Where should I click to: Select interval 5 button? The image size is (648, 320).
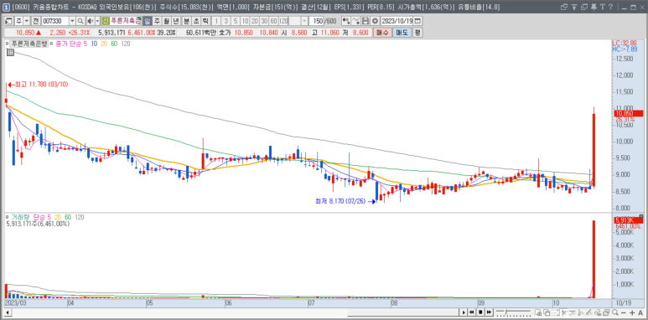tap(236, 21)
